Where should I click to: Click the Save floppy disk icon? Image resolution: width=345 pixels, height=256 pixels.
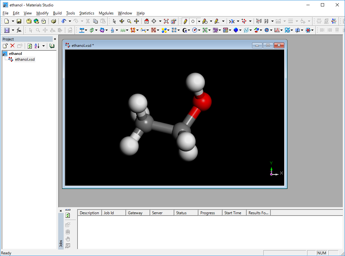19,21
